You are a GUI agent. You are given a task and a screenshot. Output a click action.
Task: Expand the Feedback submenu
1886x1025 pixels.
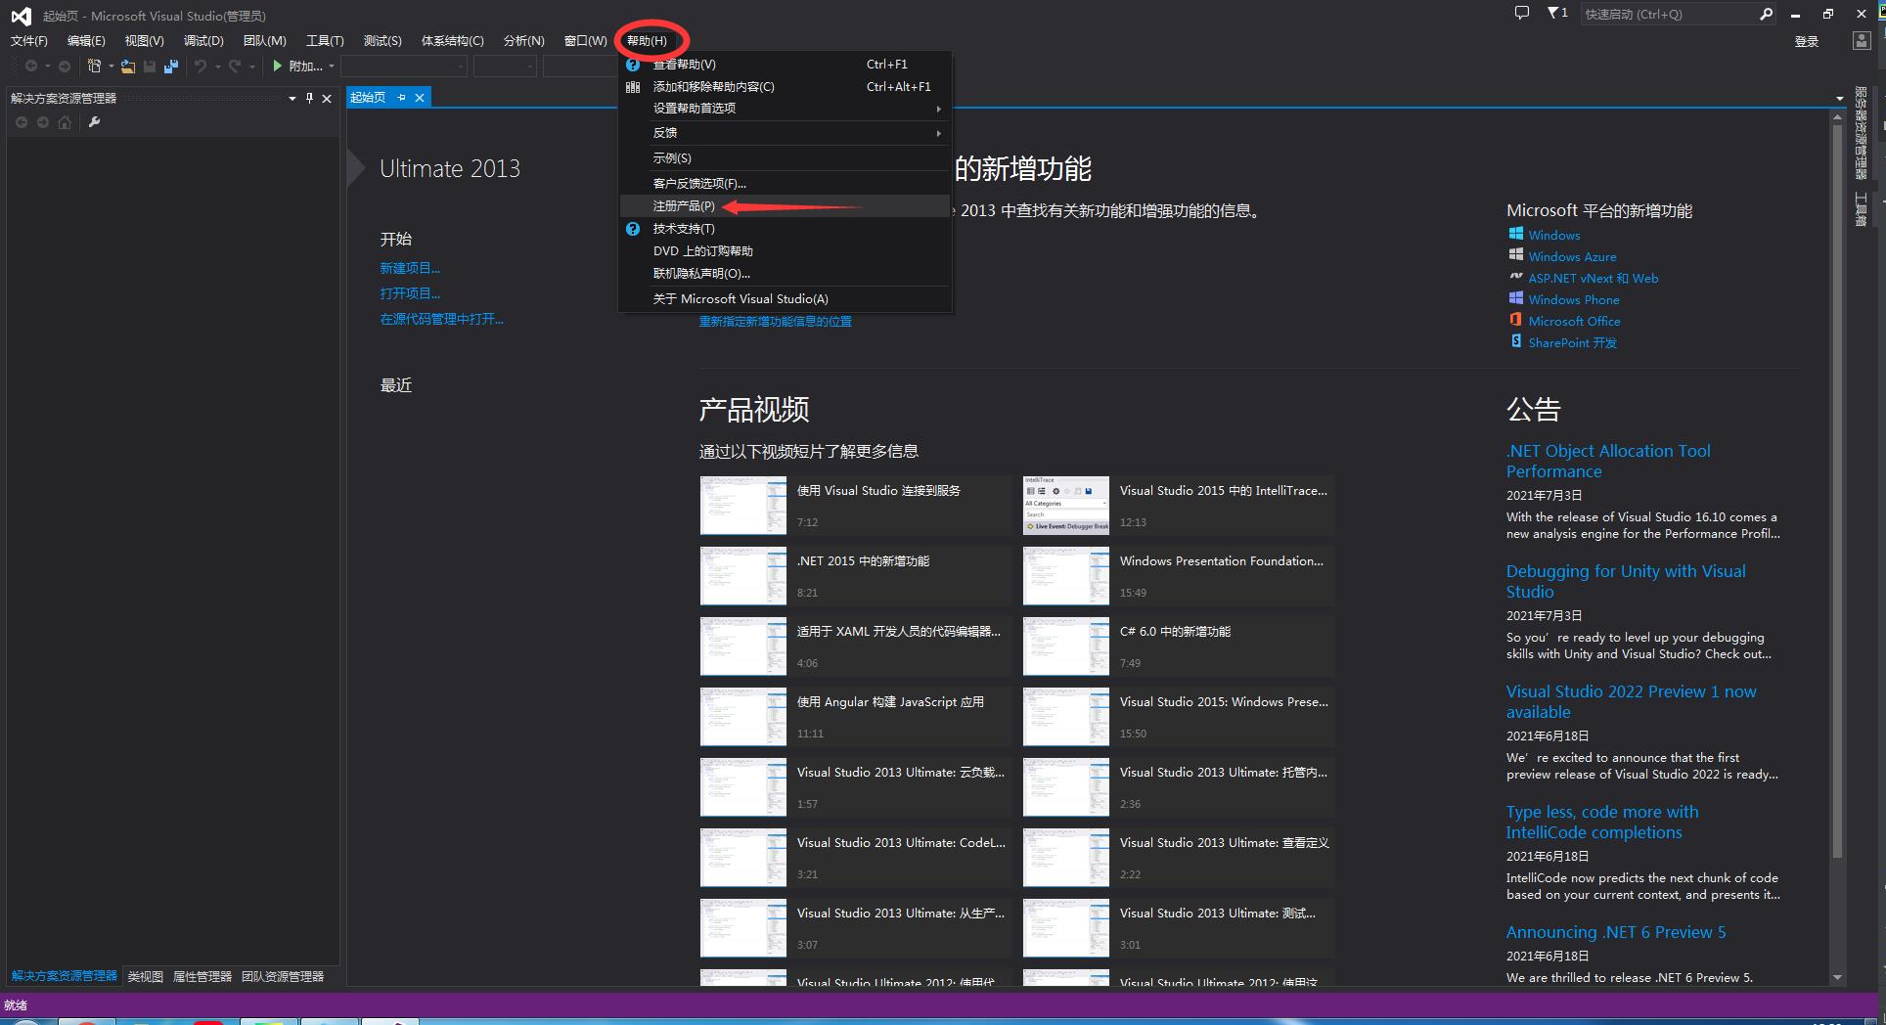pos(786,133)
